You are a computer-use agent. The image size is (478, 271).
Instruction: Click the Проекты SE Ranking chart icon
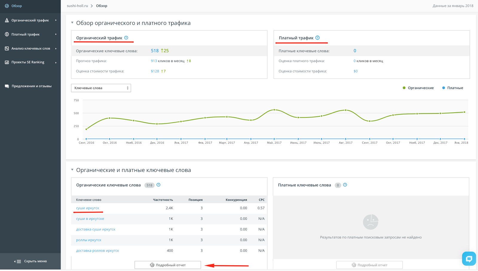pos(7,62)
